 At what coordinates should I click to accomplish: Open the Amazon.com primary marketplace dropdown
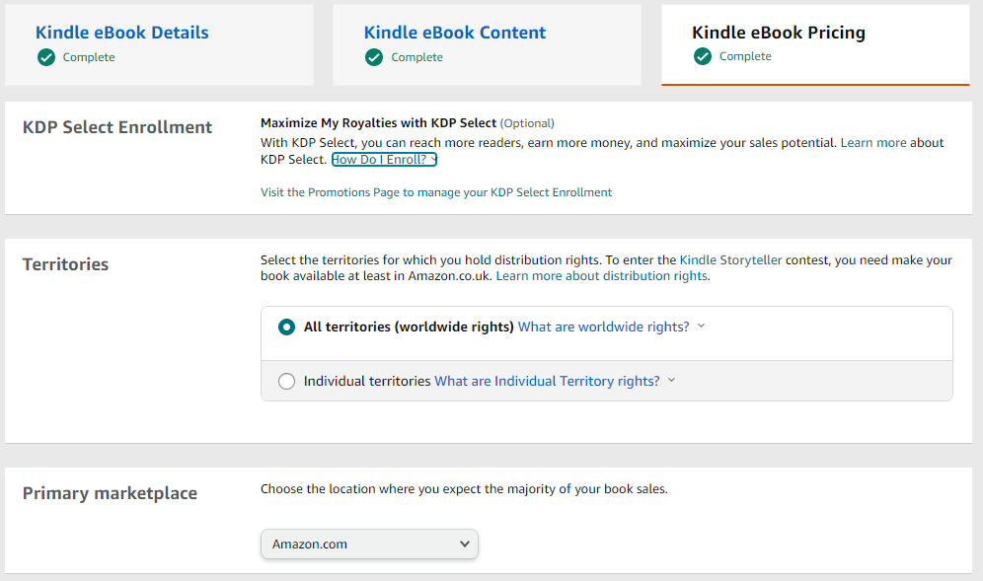pos(369,544)
